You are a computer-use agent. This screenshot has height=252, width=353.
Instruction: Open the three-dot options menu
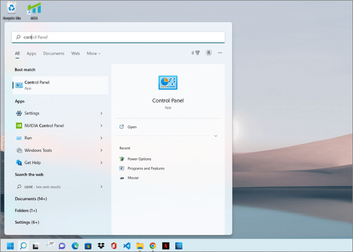220,53
